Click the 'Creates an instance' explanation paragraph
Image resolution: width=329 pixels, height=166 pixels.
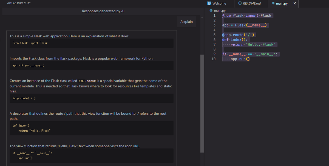91,86
